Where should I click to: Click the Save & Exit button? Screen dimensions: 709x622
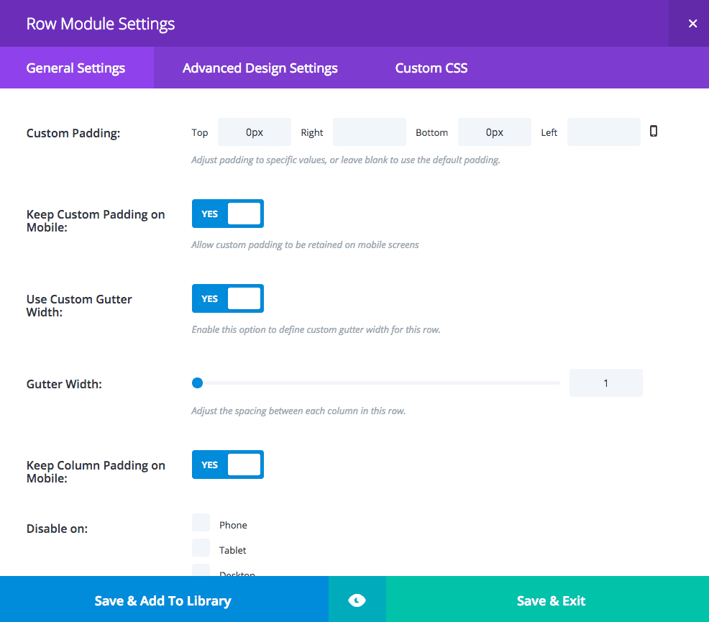[x=551, y=600]
